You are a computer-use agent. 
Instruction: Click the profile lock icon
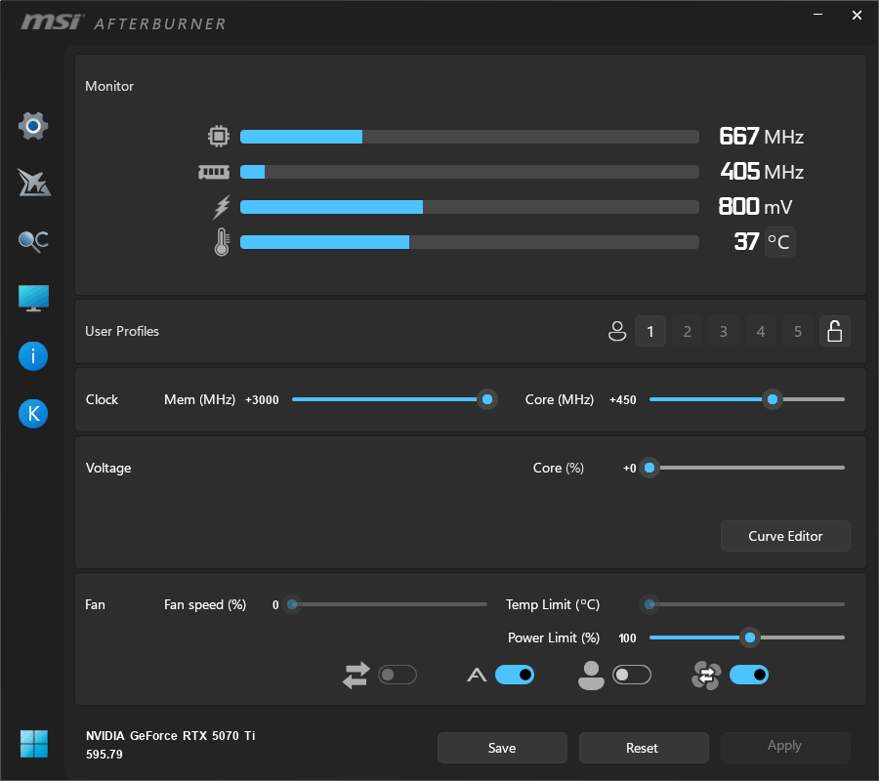(x=835, y=331)
